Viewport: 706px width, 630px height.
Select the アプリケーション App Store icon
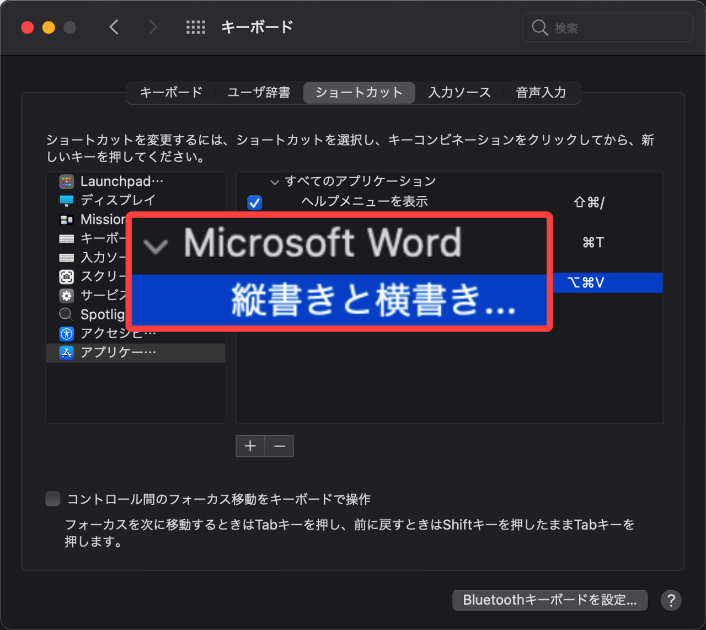pyautogui.click(x=67, y=353)
